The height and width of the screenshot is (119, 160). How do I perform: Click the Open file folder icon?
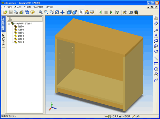(5, 12)
